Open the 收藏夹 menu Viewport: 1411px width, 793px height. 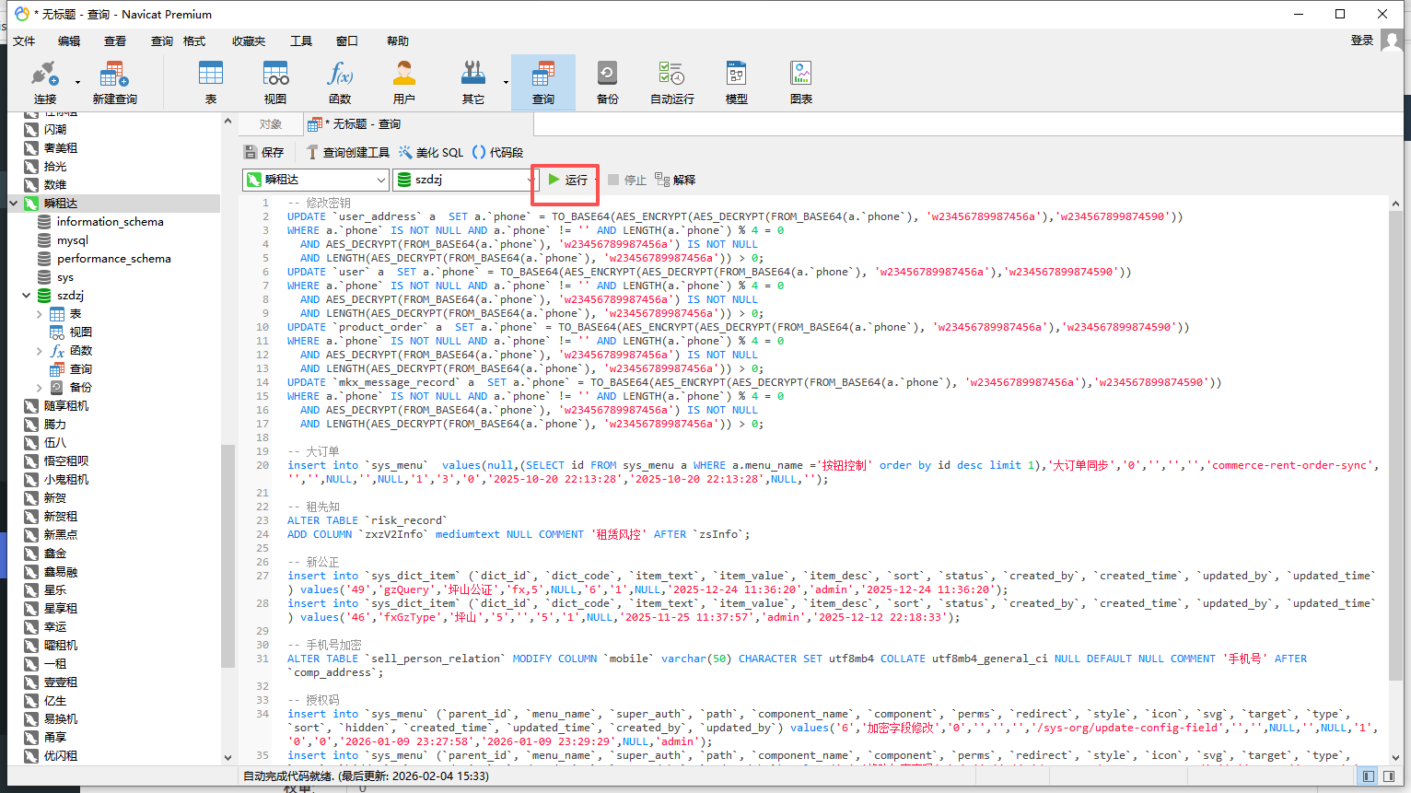pyautogui.click(x=248, y=41)
